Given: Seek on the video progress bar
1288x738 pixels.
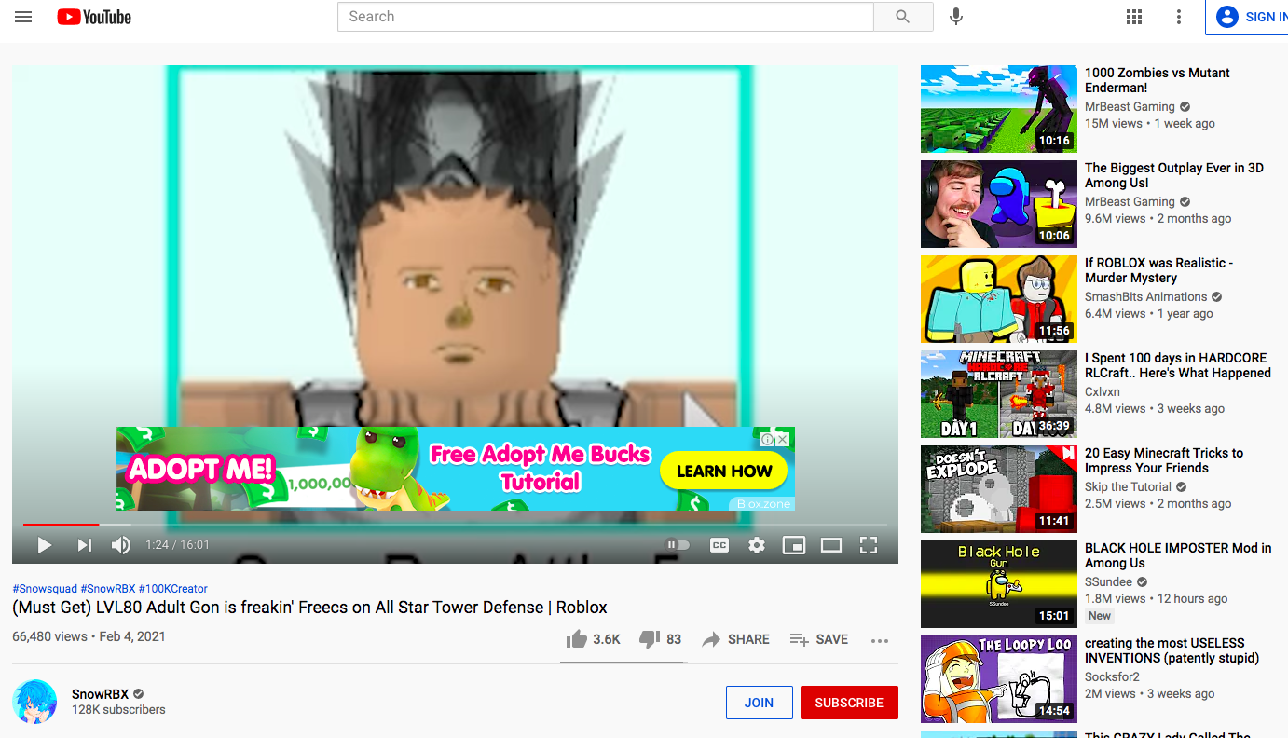Looking at the screenshot, I should tap(455, 525).
